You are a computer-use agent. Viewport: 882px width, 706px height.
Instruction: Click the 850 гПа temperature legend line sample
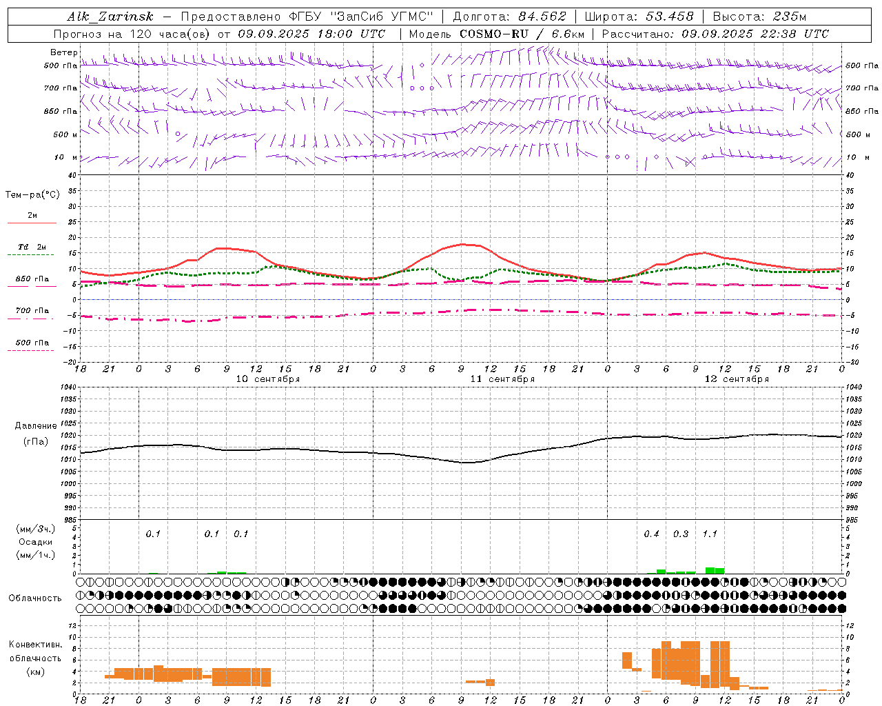[x=30, y=287]
